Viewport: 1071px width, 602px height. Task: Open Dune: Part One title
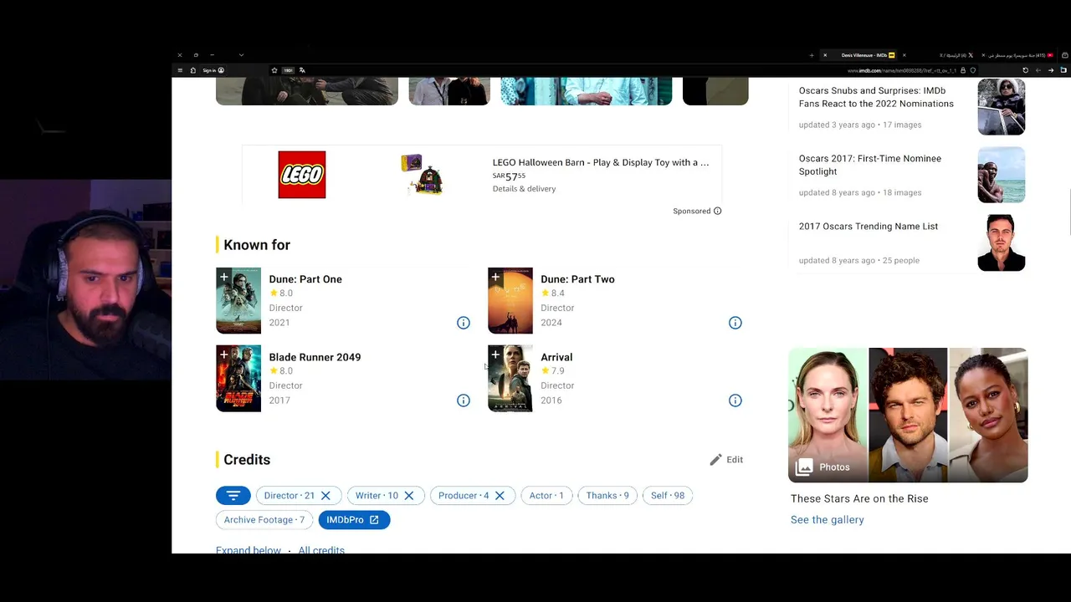coord(305,279)
